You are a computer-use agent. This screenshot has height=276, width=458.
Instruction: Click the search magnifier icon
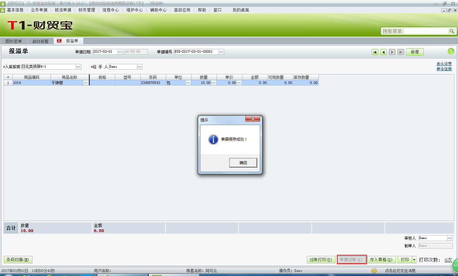[x=452, y=31]
